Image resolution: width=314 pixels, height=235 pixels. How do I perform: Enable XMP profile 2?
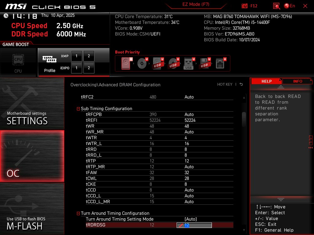coord(89,56)
